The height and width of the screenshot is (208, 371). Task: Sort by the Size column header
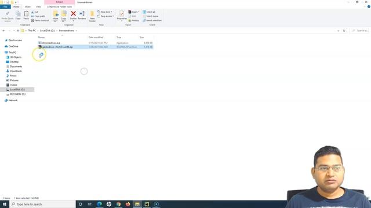coord(141,37)
